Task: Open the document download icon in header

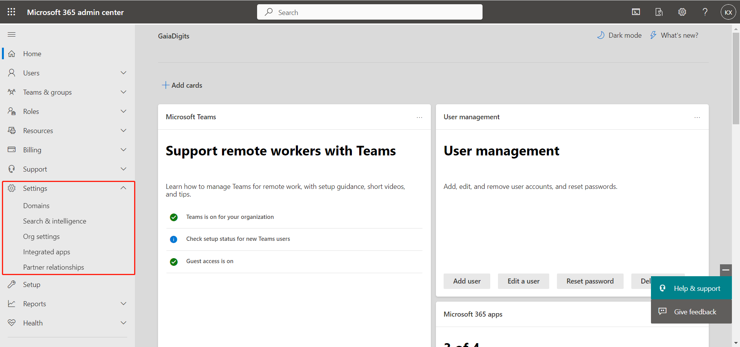Action: click(x=659, y=12)
